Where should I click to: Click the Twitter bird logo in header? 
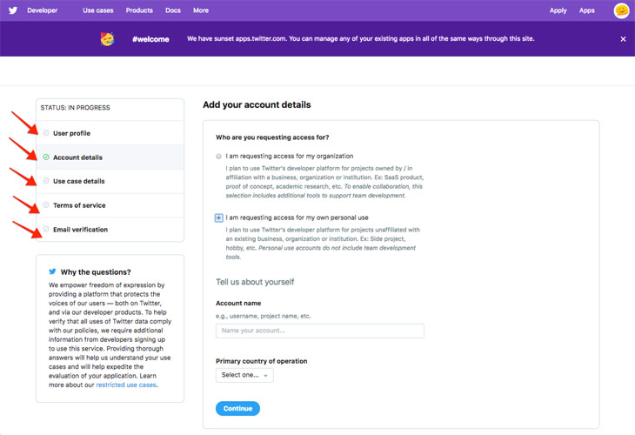[13, 10]
